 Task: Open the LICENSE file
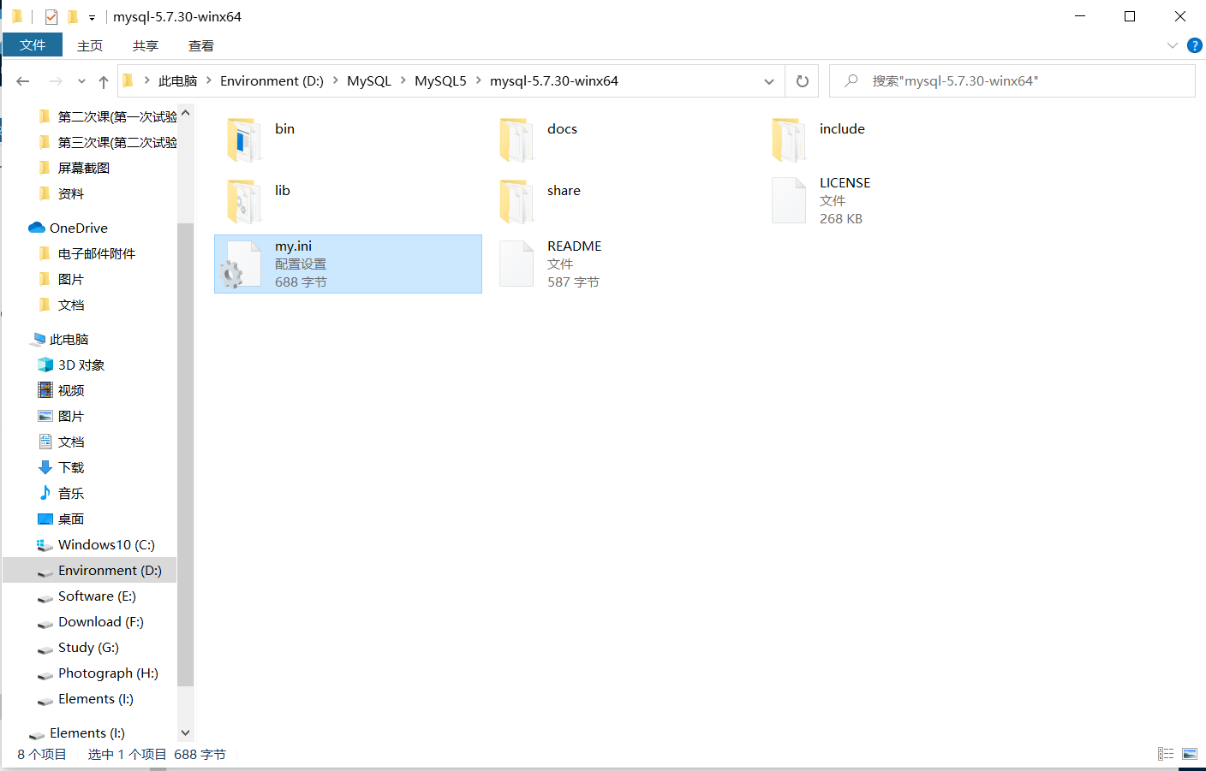pyautogui.click(x=845, y=182)
